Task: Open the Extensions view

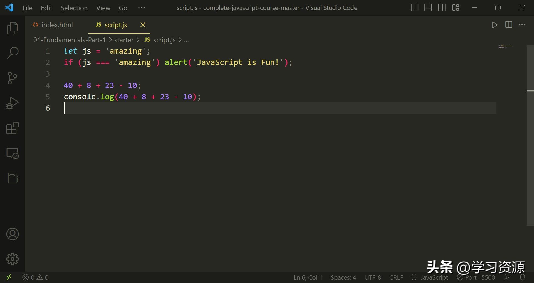Action: (12, 128)
